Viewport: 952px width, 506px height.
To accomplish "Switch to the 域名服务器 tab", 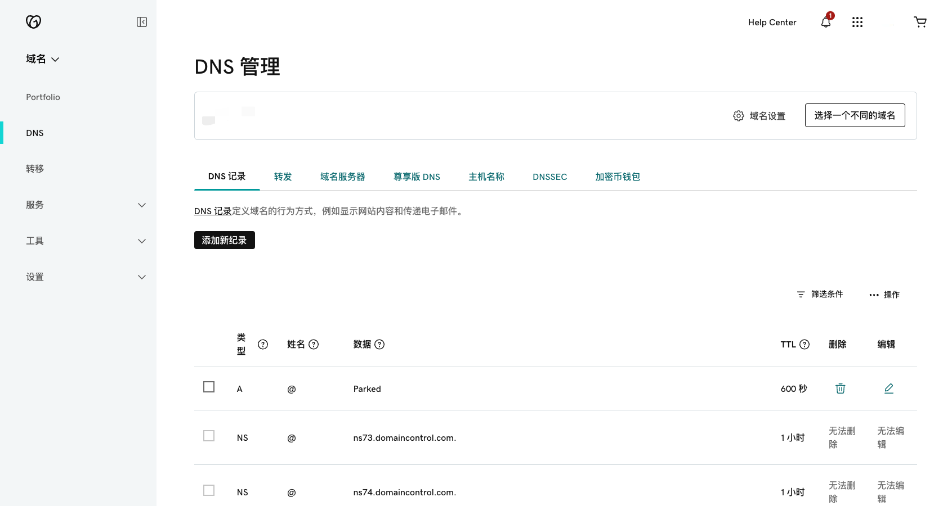I will click(x=342, y=177).
